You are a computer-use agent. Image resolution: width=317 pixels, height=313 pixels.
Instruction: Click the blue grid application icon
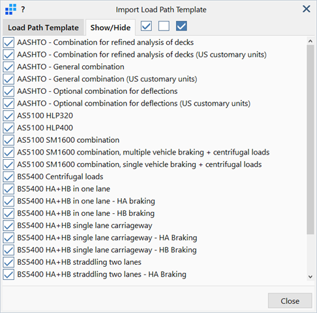pyautogui.click(x=10, y=9)
